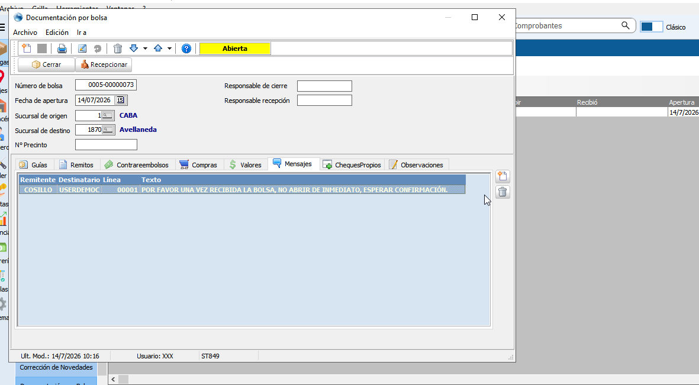Click the search magnifier in main window
Screen dimensions: 699x385
626,26
